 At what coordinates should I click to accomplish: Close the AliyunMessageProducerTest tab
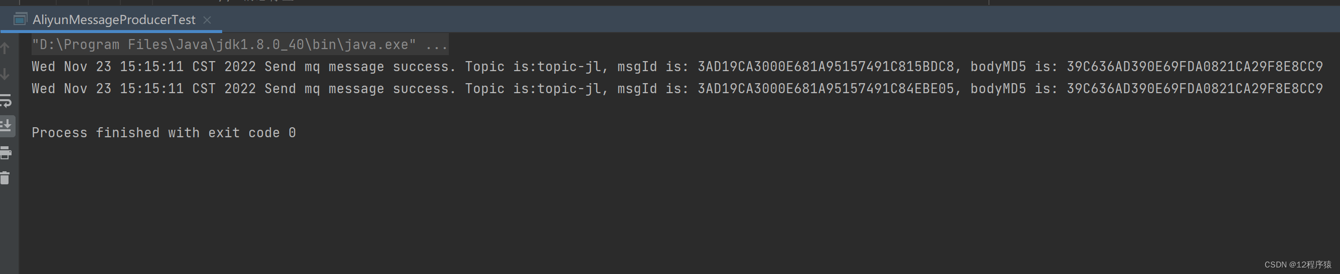[207, 20]
